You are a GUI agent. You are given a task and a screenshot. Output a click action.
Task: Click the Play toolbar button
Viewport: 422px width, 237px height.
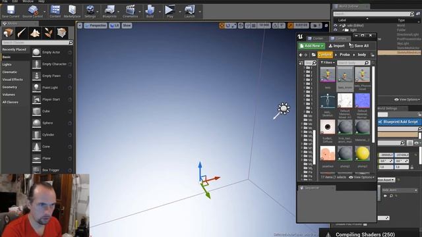pyautogui.click(x=170, y=11)
